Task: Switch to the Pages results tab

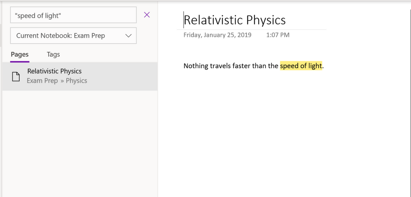Action: [19, 54]
